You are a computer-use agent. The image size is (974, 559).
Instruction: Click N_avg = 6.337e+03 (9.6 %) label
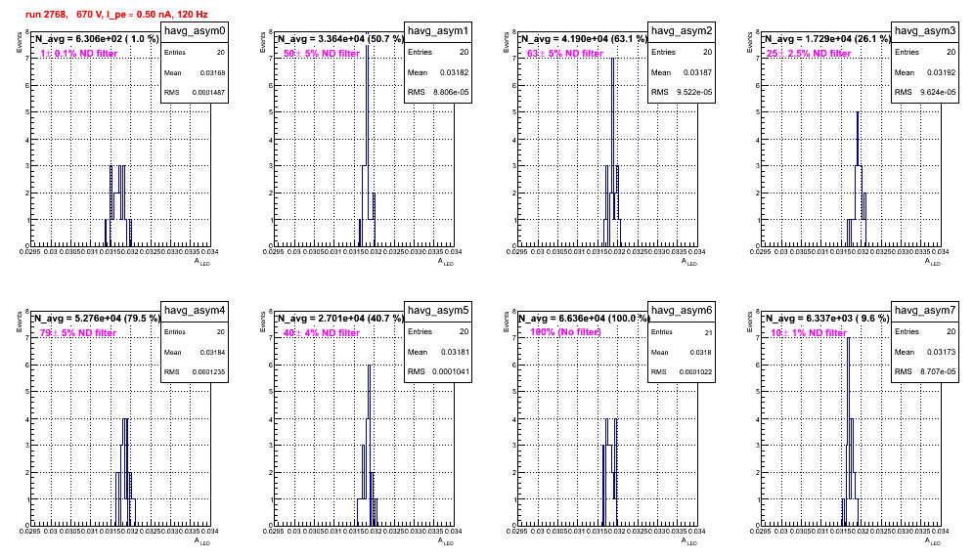[827, 318]
